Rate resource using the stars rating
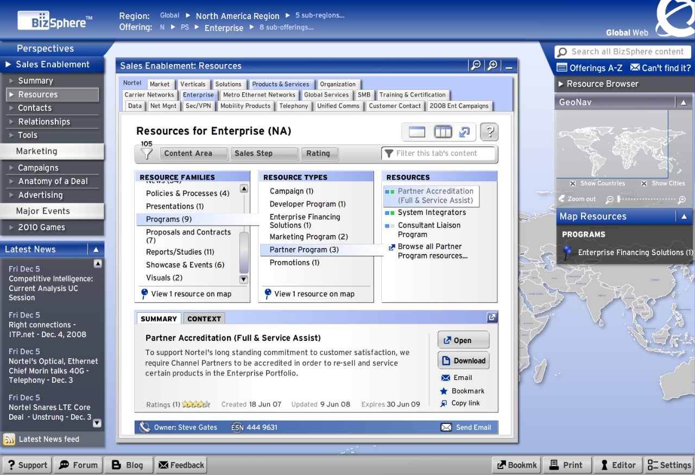Screen dimensions: 695x475 196,404
